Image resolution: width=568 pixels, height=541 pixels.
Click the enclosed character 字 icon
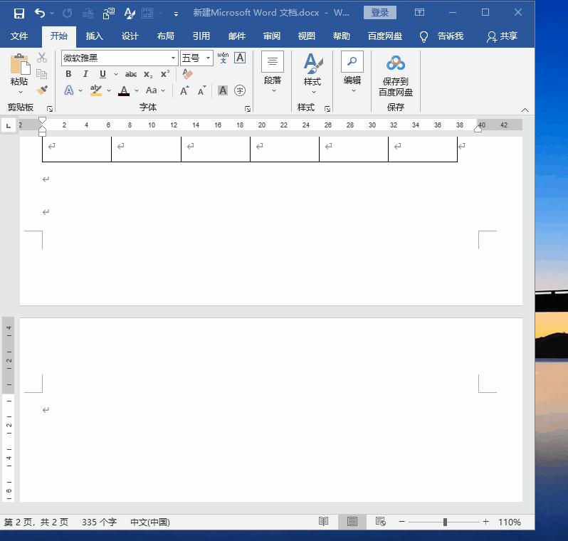pyautogui.click(x=240, y=90)
